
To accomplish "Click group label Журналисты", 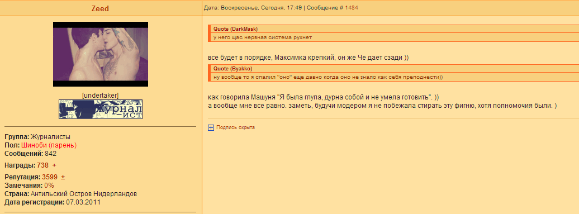I will (50, 137).
